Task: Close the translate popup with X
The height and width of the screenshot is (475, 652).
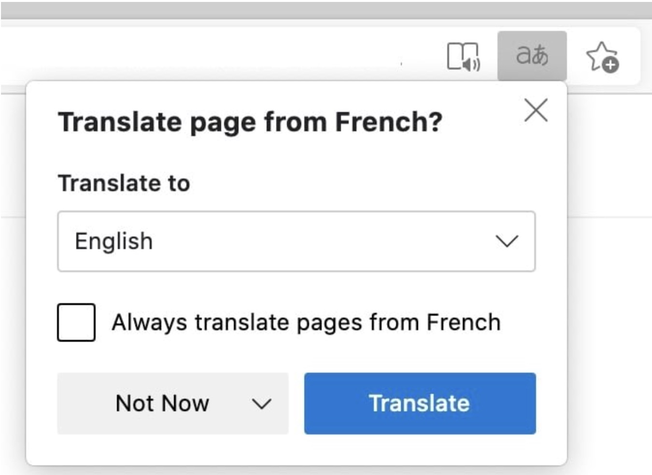Action: (536, 111)
